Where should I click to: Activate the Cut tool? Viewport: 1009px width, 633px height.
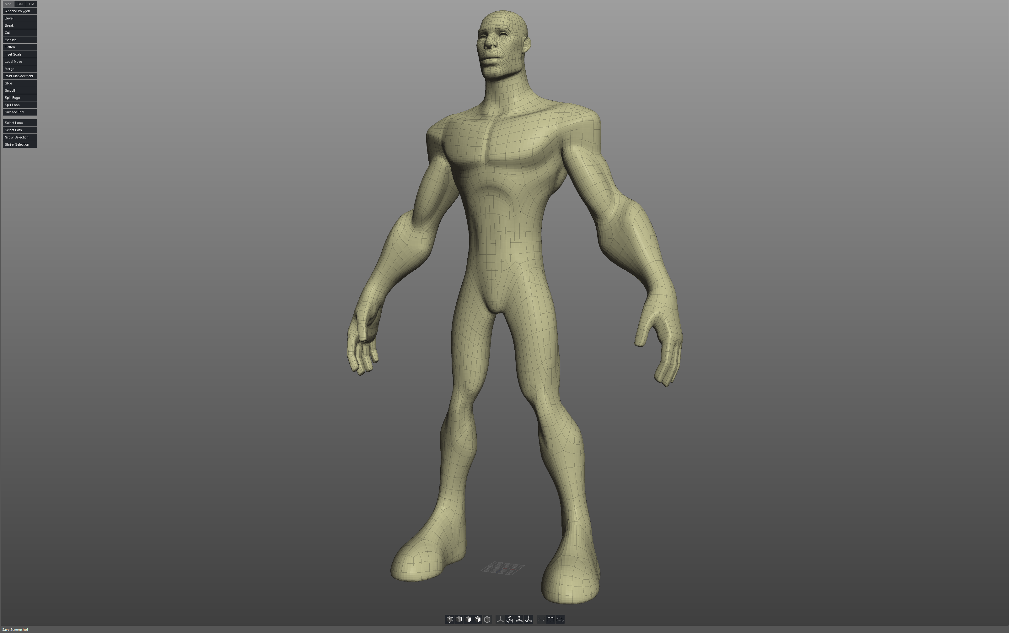(x=20, y=33)
